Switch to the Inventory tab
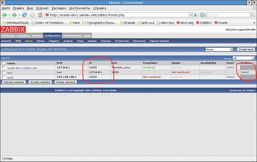257x162 pixels. click(23, 36)
